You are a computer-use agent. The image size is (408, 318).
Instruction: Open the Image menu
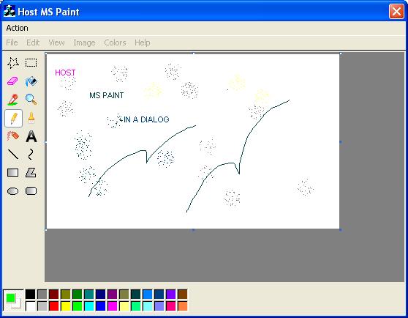(84, 42)
